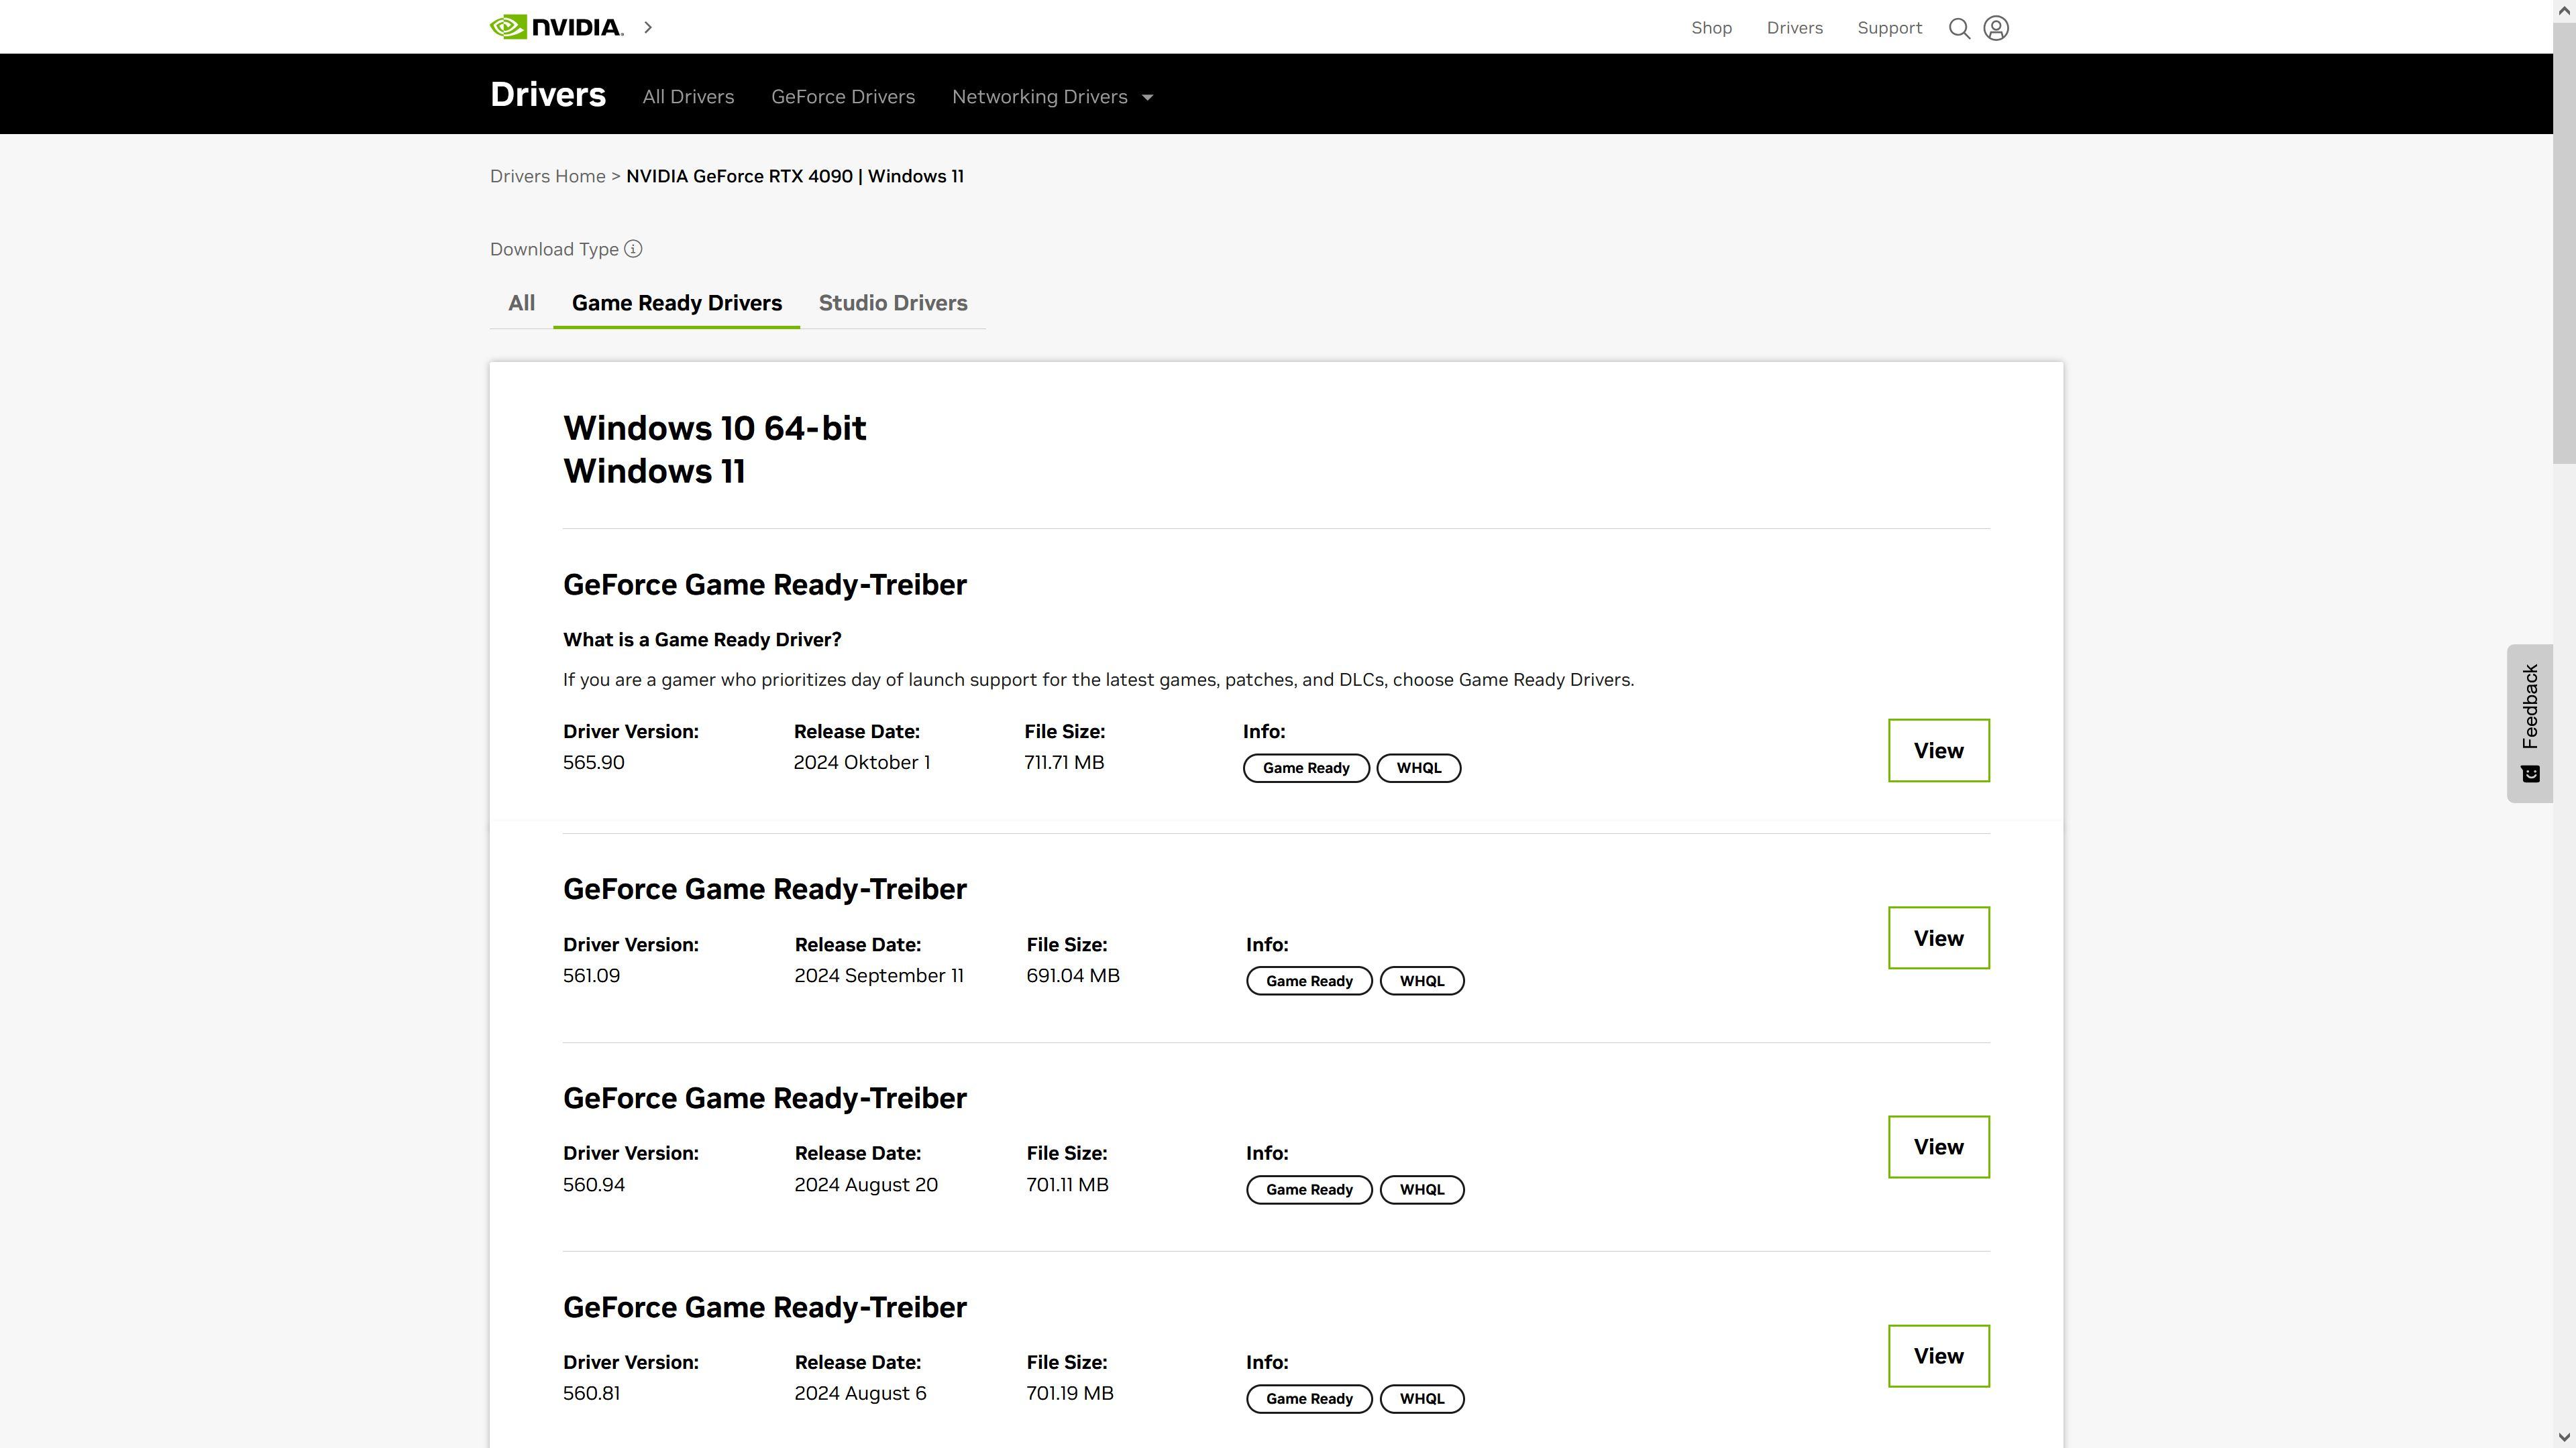Screen dimensions: 2576x1448
Task: Expand the Networking Drivers dropdown
Action: pyautogui.click(x=1052, y=97)
